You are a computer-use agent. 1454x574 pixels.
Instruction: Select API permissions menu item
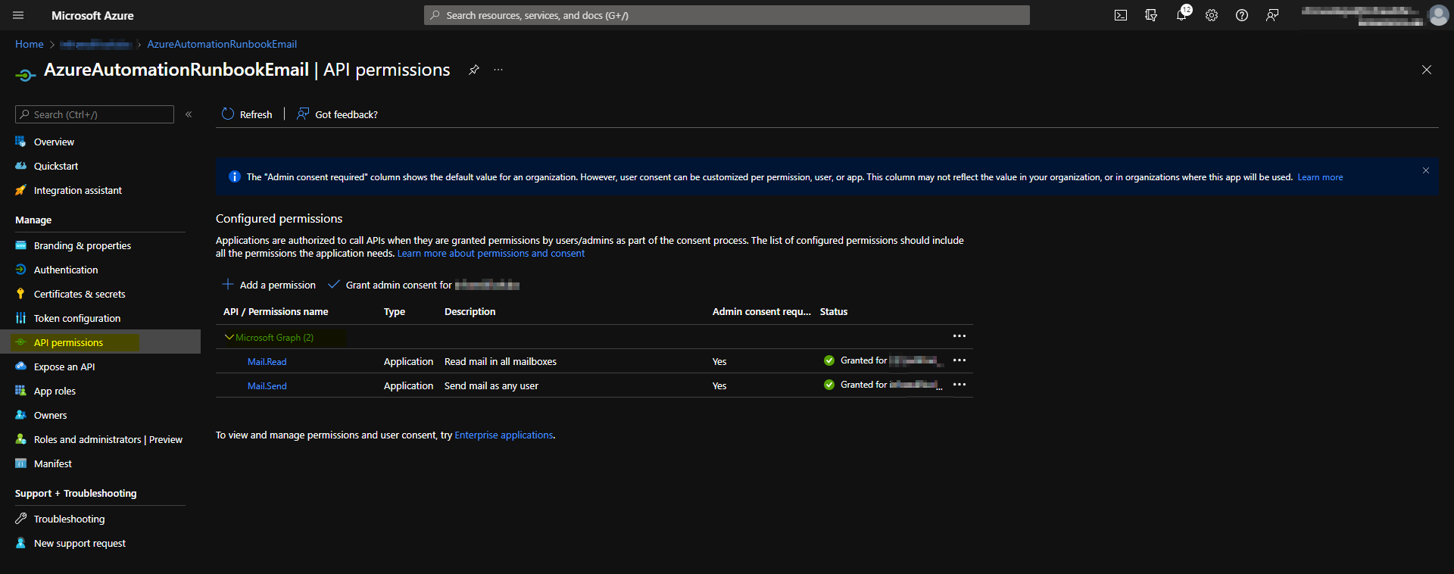[100, 342]
